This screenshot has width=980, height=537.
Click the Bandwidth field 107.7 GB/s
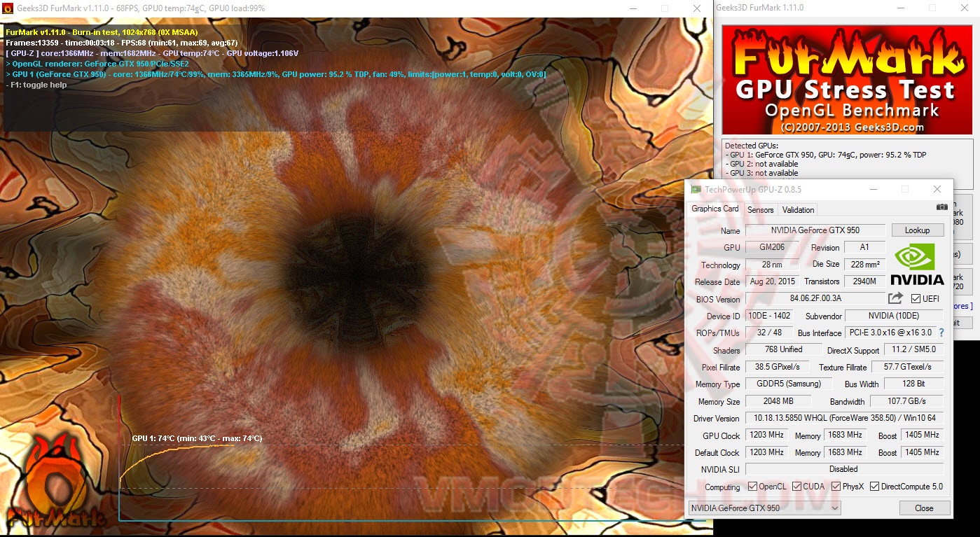906,401
